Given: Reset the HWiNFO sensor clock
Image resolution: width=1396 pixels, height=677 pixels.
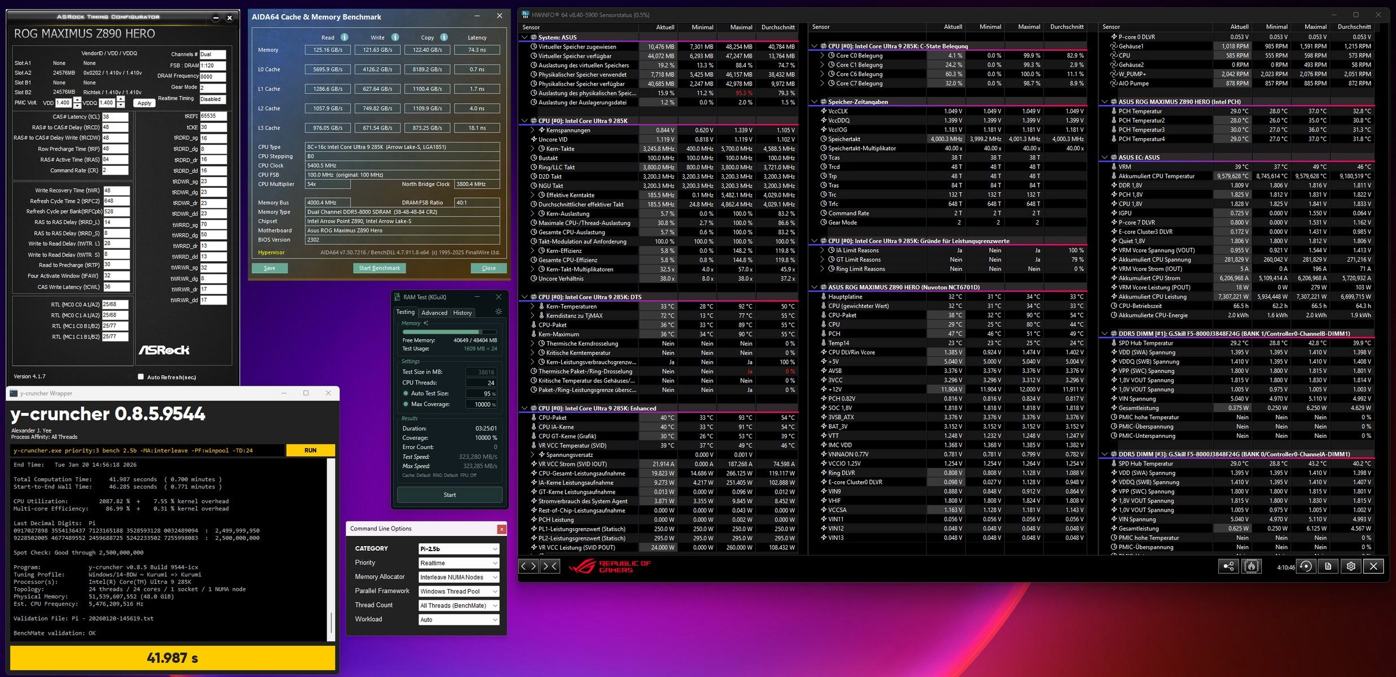Looking at the screenshot, I should pyautogui.click(x=1306, y=566).
